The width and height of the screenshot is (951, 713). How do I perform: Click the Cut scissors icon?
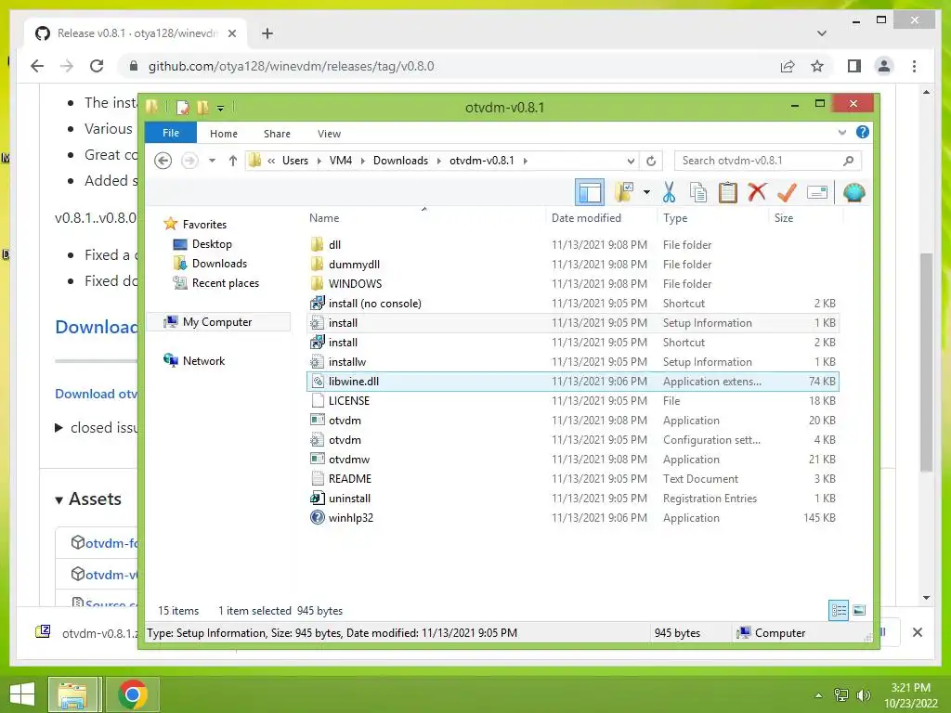[669, 193]
